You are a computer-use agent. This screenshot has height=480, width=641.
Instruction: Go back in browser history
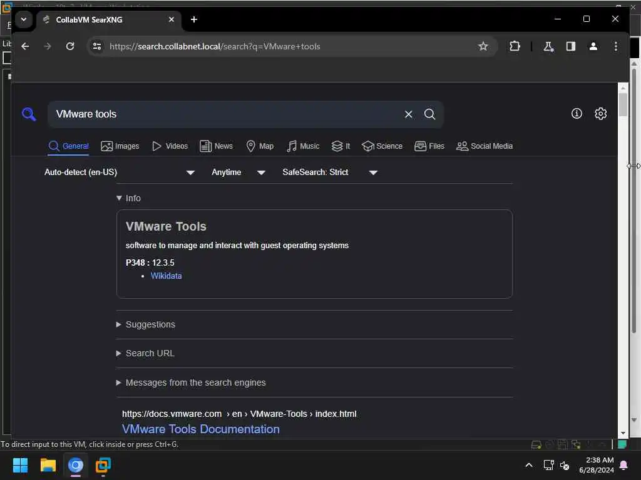click(25, 46)
